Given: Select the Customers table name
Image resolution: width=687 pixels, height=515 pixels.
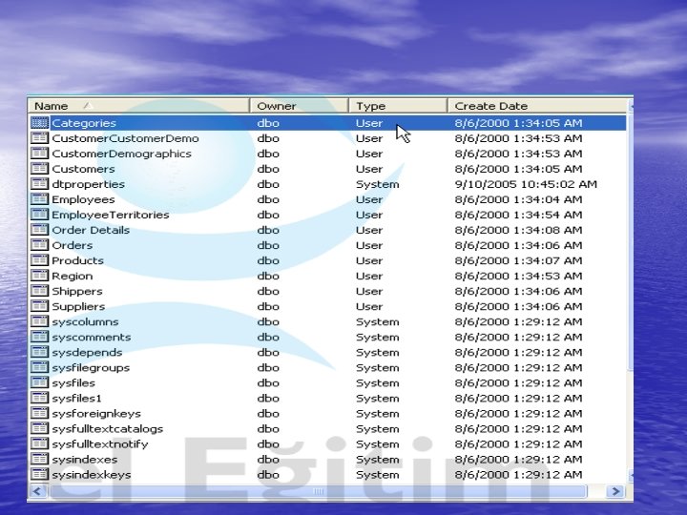Looking at the screenshot, I should (x=83, y=169).
